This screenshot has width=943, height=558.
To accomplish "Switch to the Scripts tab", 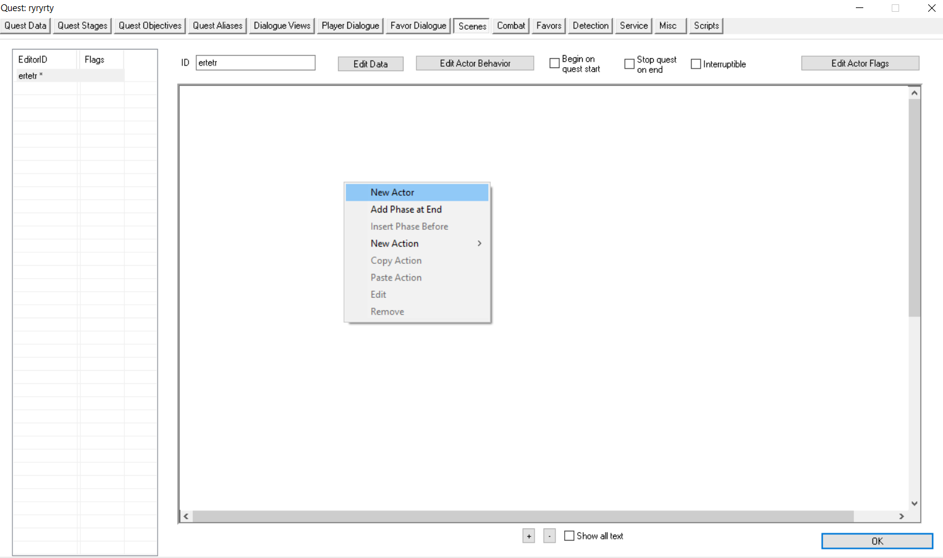I will tap(706, 25).
